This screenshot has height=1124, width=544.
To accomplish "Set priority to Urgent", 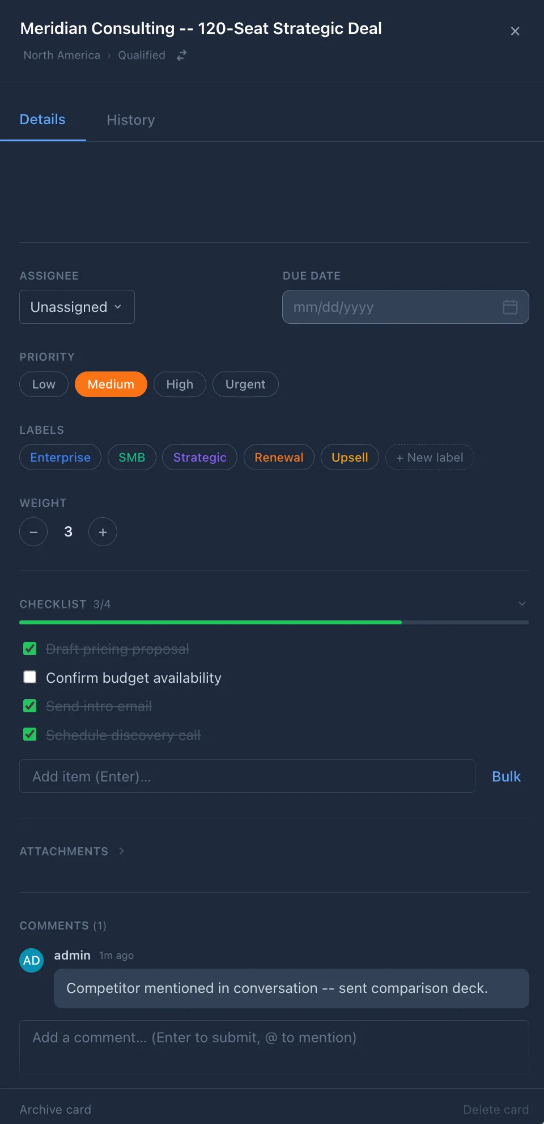I will coord(245,384).
